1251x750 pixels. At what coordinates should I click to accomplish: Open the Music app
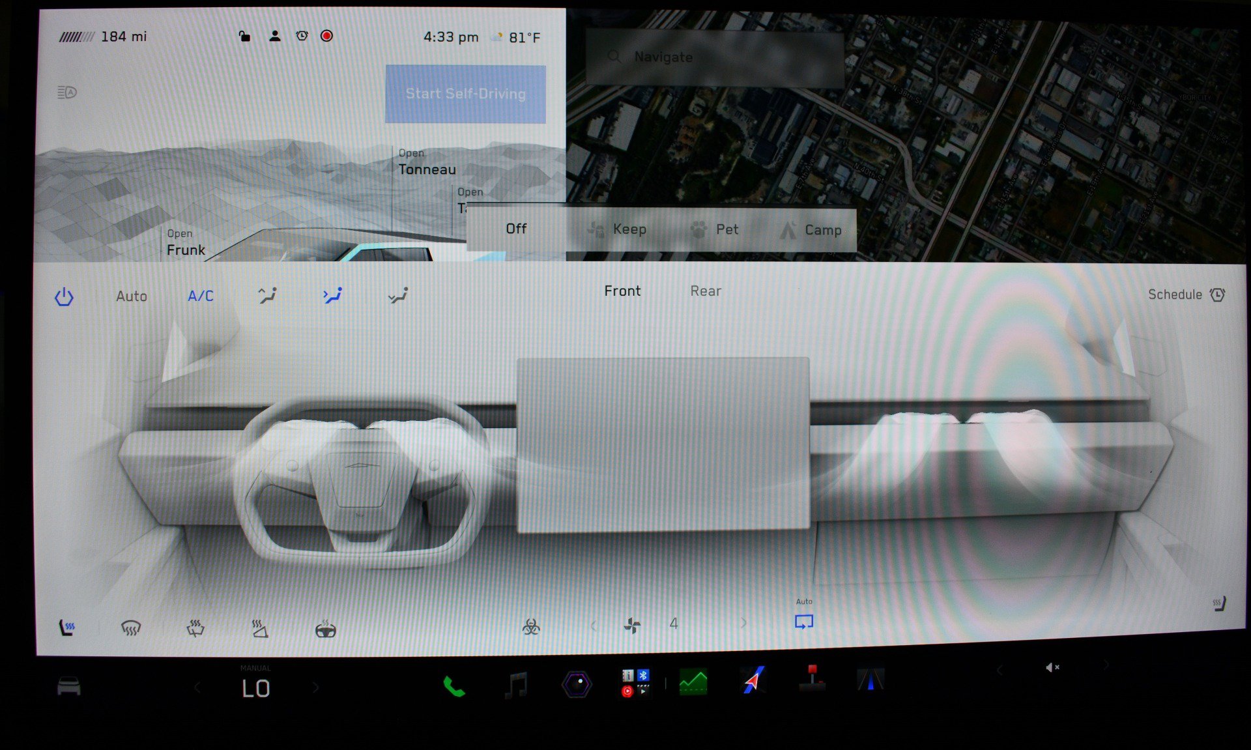pos(517,685)
